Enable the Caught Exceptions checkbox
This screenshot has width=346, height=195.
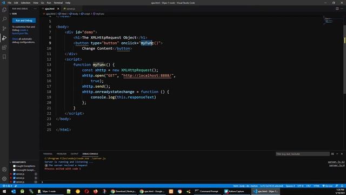[x=15, y=166]
